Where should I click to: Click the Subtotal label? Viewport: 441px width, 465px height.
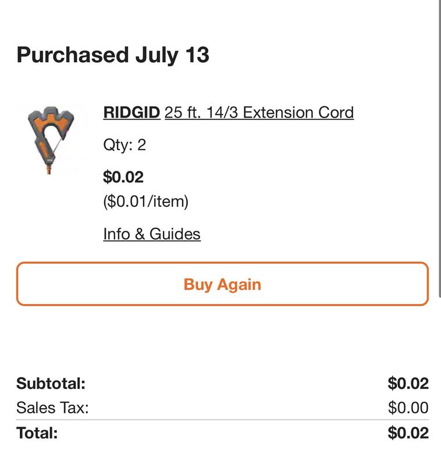point(51,383)
